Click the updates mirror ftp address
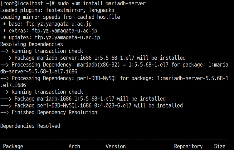Image resolution: width=234 pixels, height=150 pixels. click(67, 37)
